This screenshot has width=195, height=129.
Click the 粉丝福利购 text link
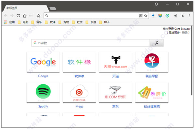click(152, 107)
